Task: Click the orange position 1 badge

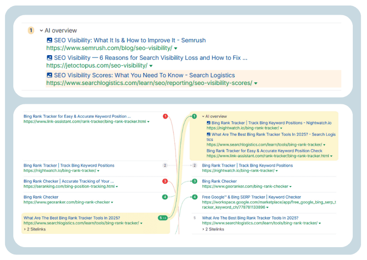Action: pyautogui.click(x=31, y=30)
